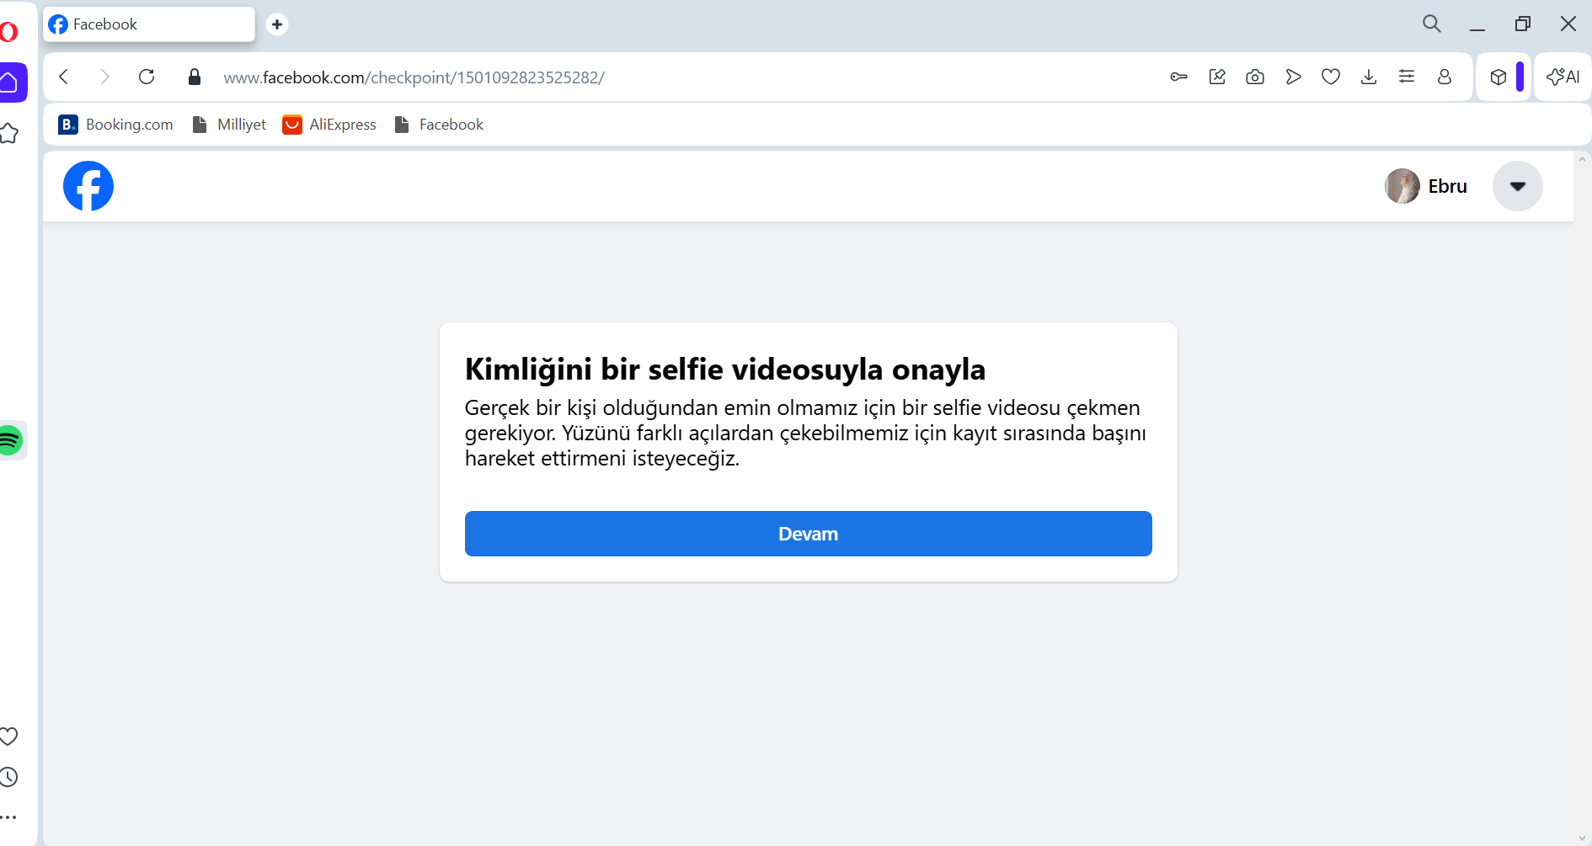Screen dimensions: 1592x846
Task: Click the Facebook logo in page header
Action: (88, 186)
